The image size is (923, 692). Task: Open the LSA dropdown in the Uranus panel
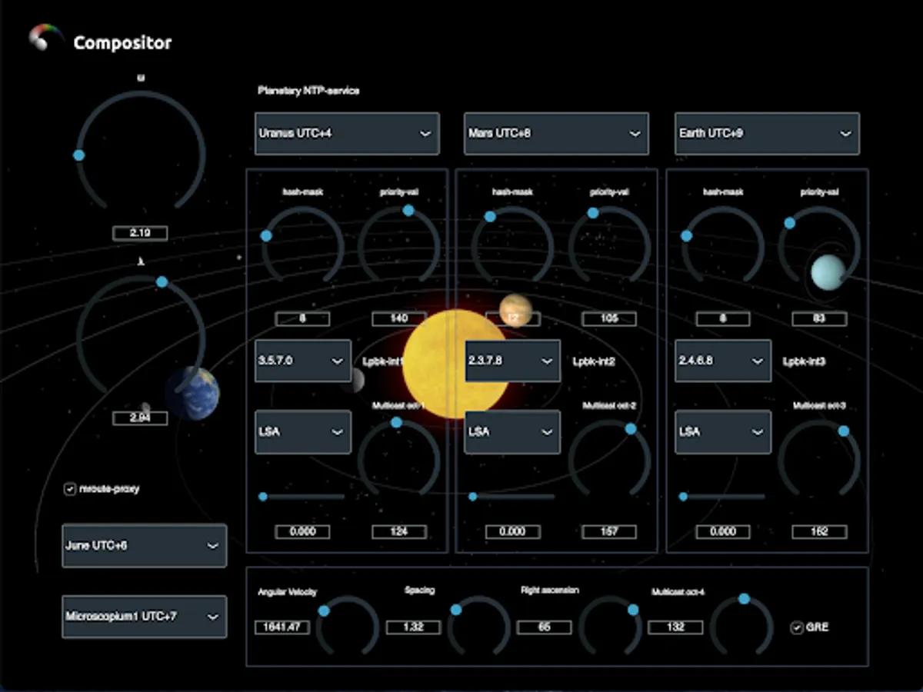[303, 431]
